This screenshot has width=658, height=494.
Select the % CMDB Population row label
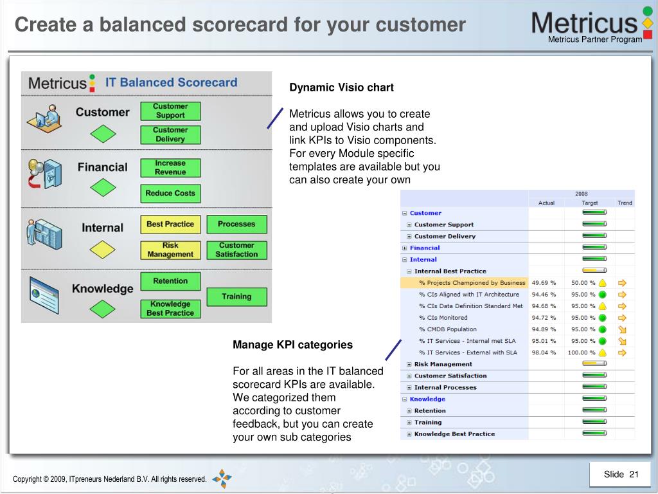click(x=448, y=330)
